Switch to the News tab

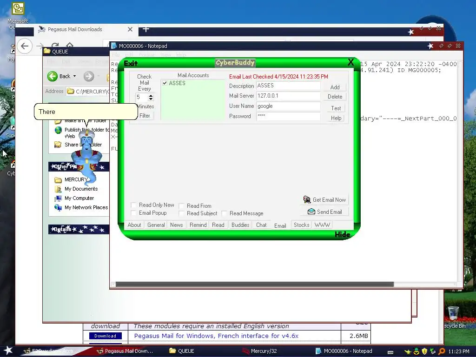point(176,225)
